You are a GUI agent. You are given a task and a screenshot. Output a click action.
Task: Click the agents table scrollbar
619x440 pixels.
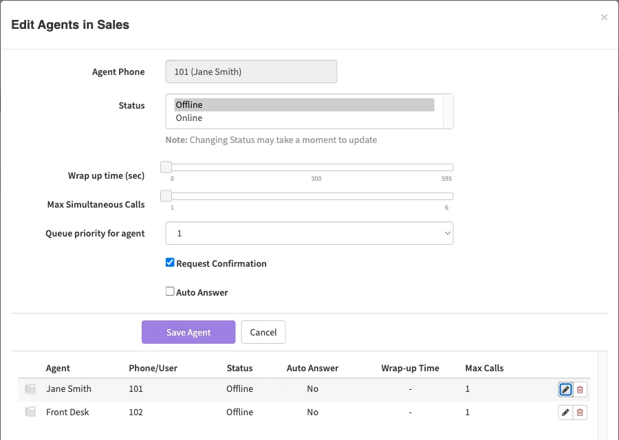602,395
